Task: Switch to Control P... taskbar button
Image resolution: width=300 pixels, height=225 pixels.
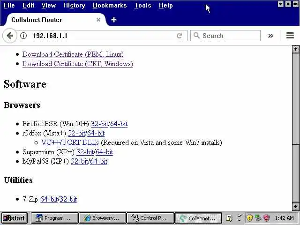Action: [x=150, y=218]
